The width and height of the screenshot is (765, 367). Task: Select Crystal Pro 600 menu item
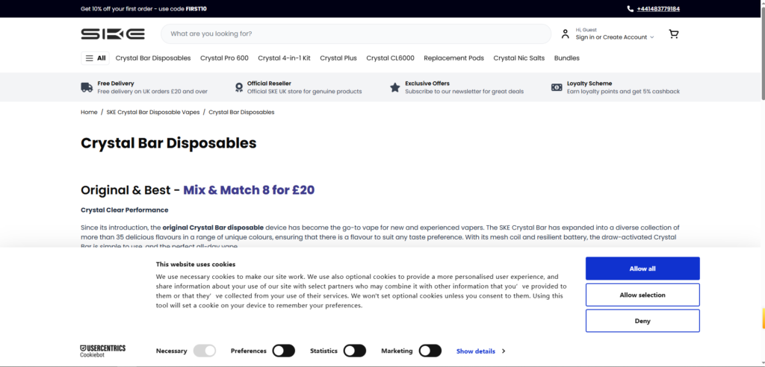(224, 58)
